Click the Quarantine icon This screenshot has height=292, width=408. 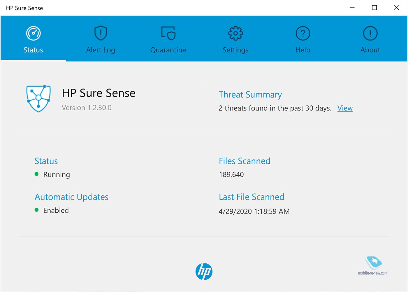[168, 33]
